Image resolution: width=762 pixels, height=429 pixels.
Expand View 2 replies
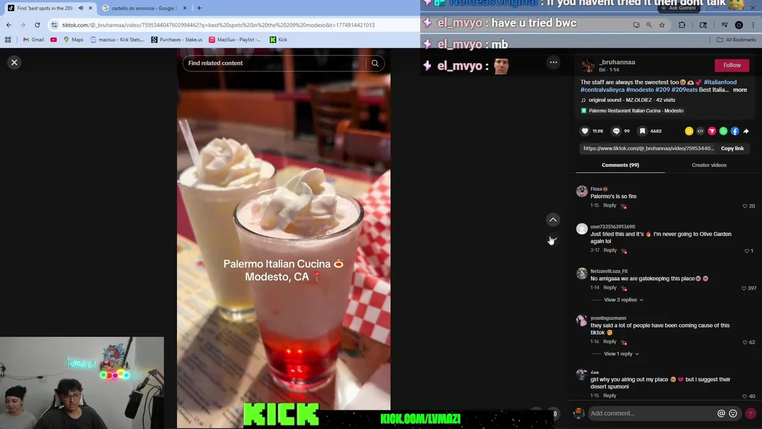(623, 300)
